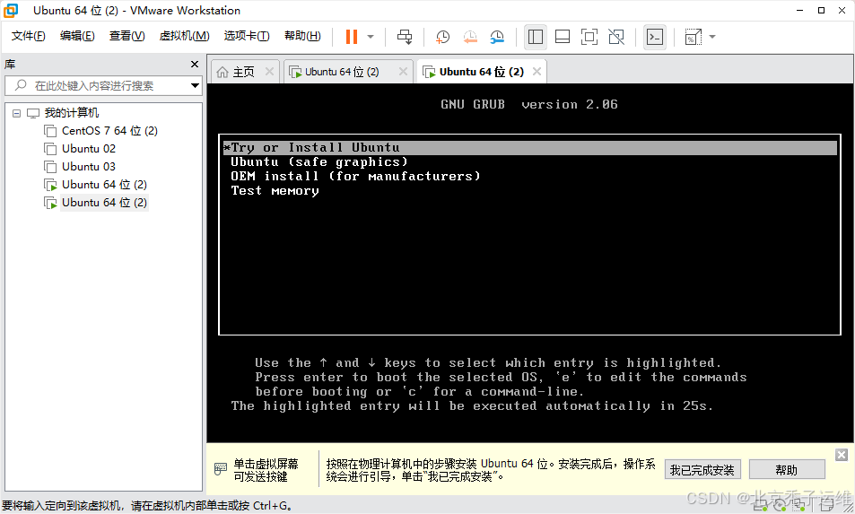Open the 编辑(E) menu
855x514 pixels.
click(x=77, y=36)
